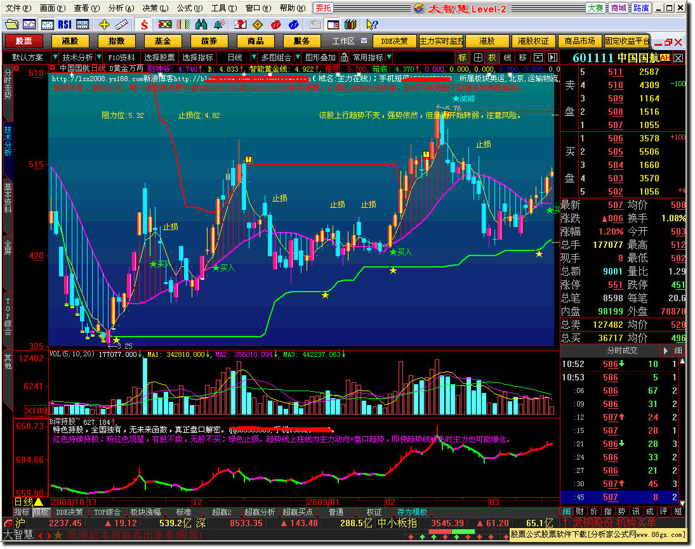The width and height of the screenshot is (695, 549).
Task: Expand the 工作区 dropdown
Action: 364,41
